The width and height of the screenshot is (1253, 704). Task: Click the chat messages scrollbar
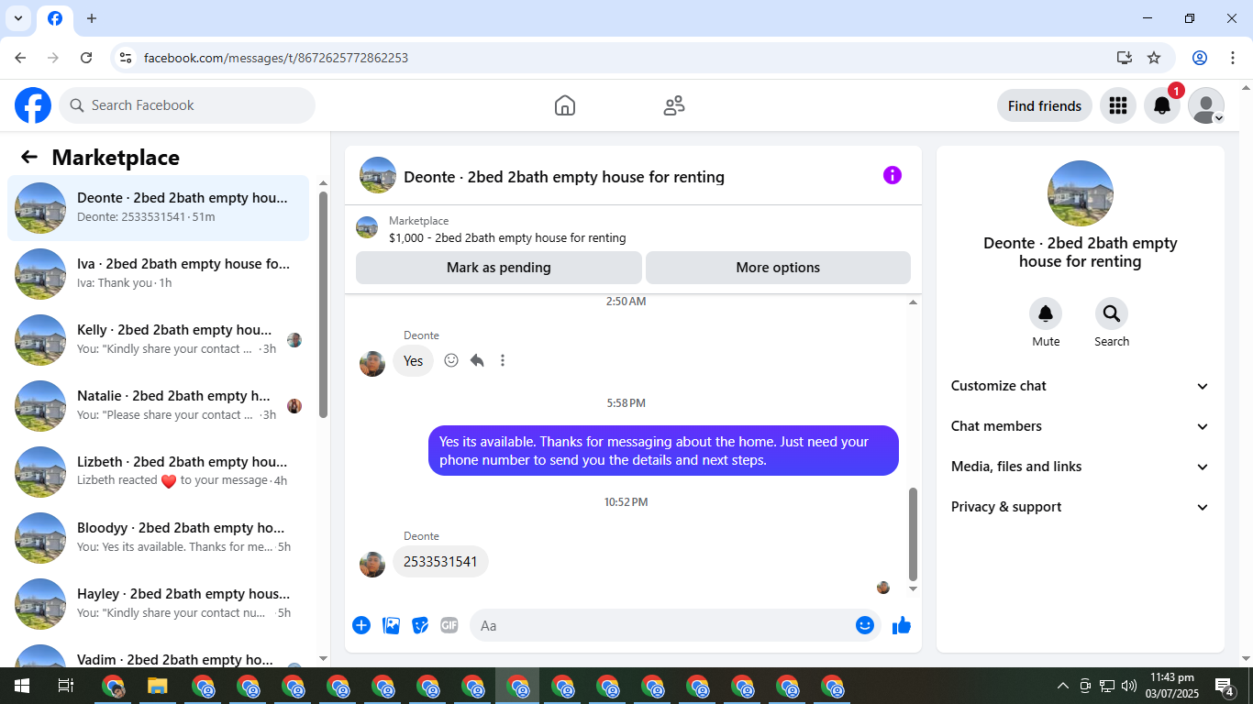point(913,533)
